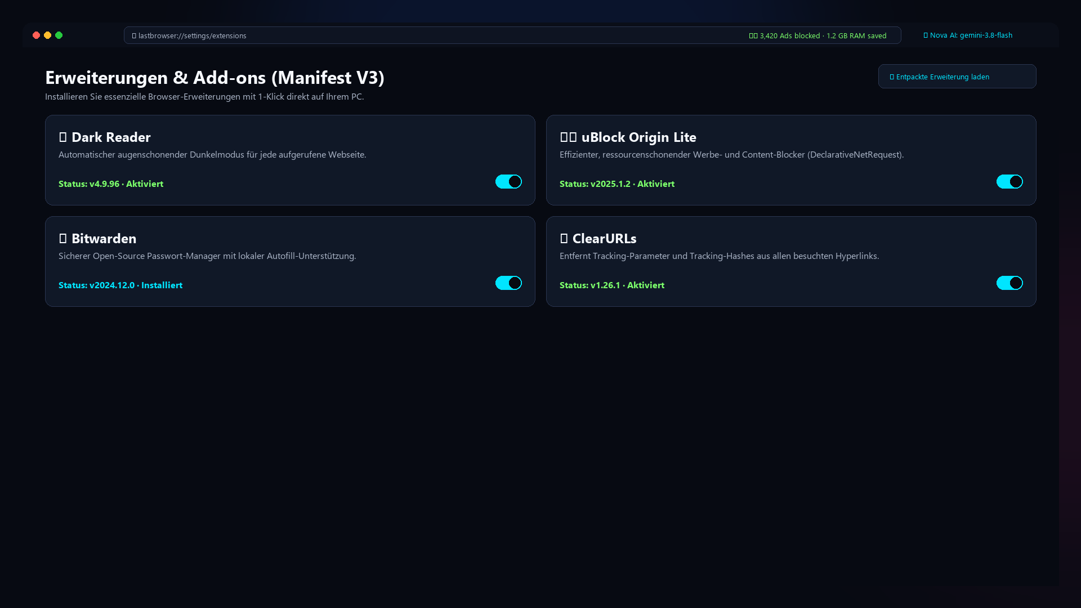The width and height of the screenshot is (1081, 608).
Task: Click the uBlock Origin Lite shield icon
Action: tap(568, 137)
